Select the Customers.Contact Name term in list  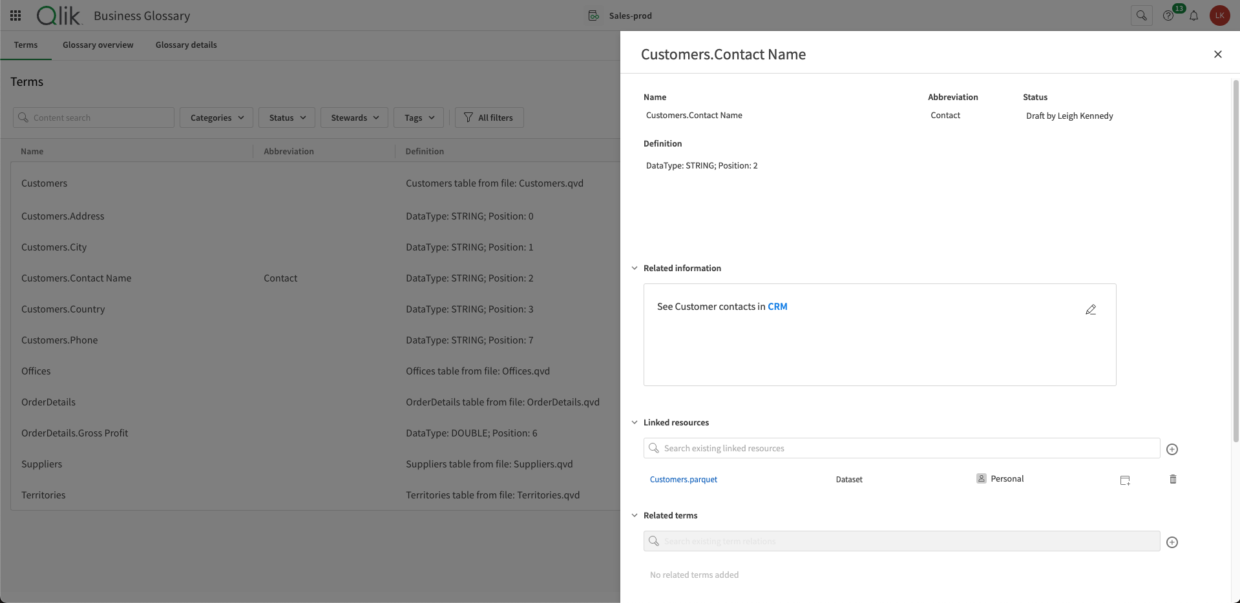click(76, 278)
